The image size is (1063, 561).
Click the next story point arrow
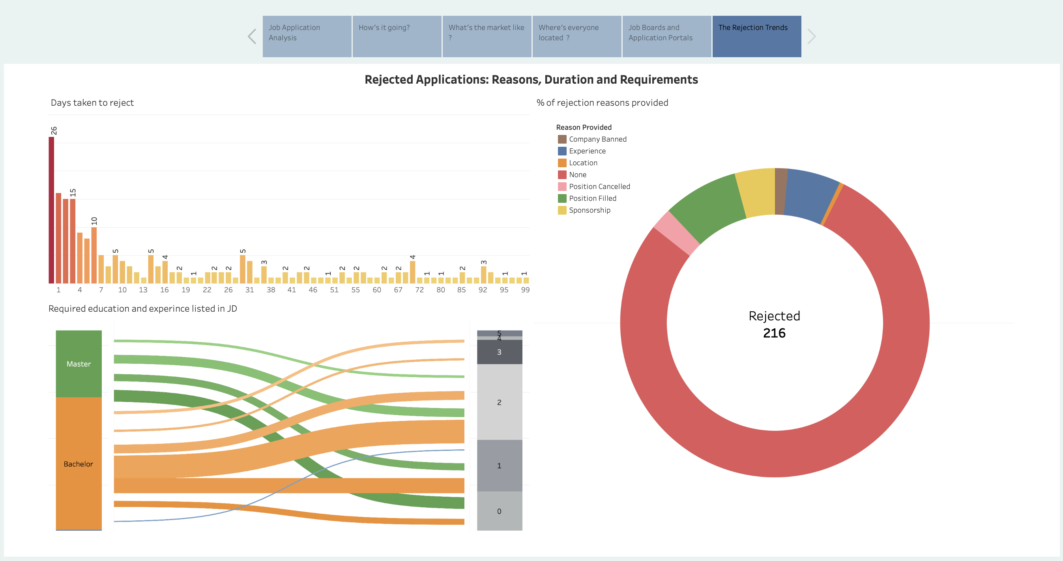pyautogui.click(x=811, y=37)
